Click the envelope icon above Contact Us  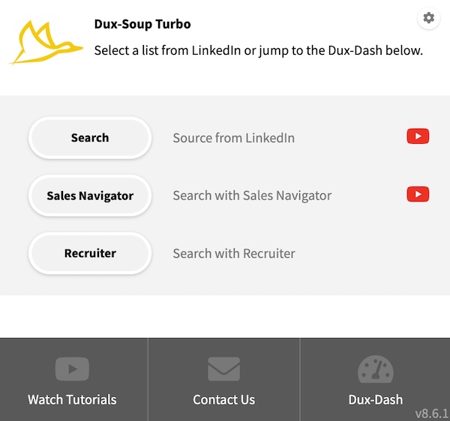pyautogui.click(x=223, y=369)
